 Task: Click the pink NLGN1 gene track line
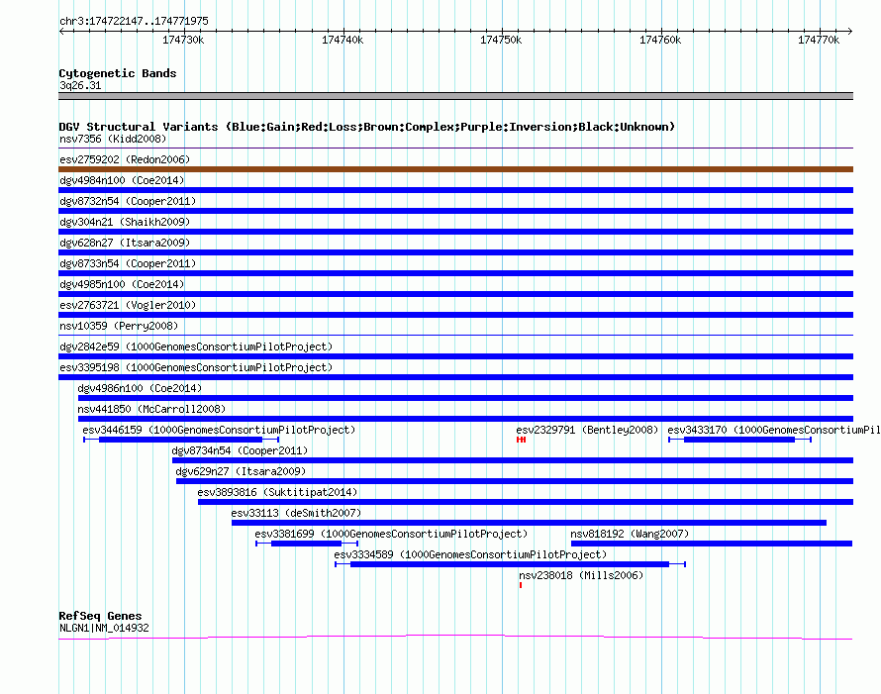pos(455,638)
